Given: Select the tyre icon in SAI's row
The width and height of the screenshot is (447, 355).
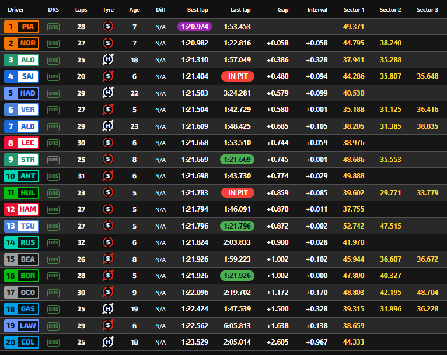Looking at the screenshot, I should tap(108, 76).
